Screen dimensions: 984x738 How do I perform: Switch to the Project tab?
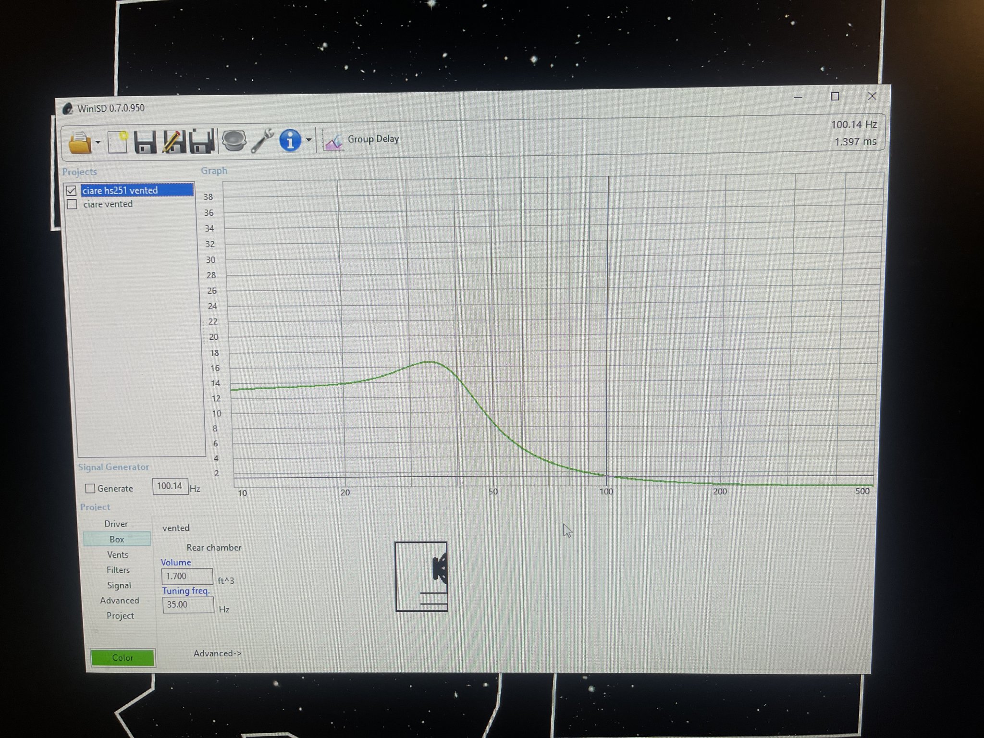click(120, 615)
